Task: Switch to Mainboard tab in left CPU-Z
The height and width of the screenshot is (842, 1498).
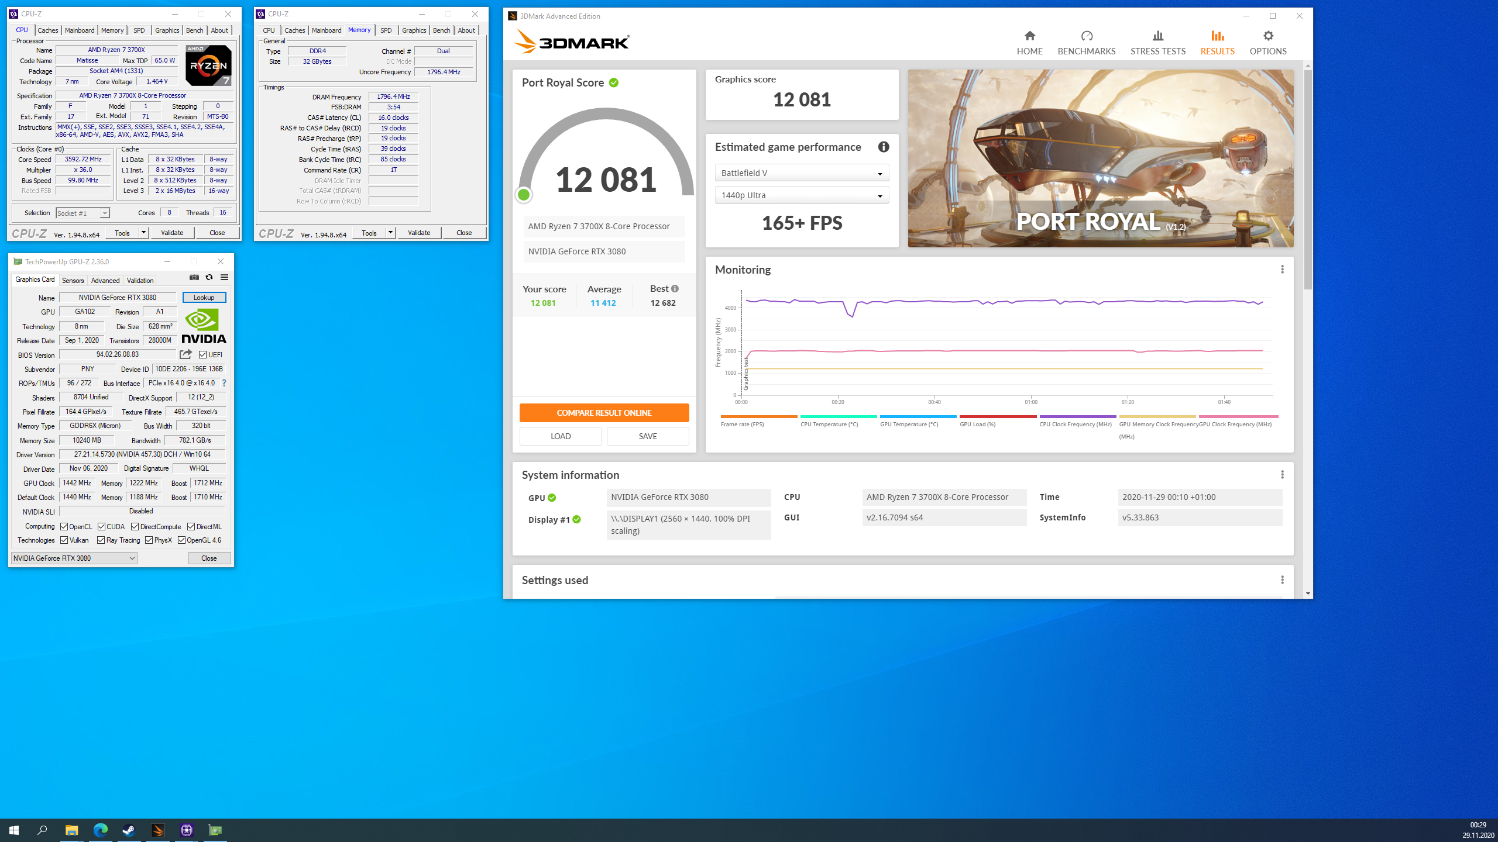Action: 80,30
